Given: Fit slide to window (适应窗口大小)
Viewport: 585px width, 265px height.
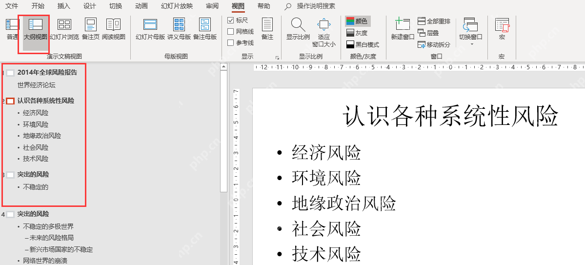Looking at the screenshot, I should (x=324, y=33).
